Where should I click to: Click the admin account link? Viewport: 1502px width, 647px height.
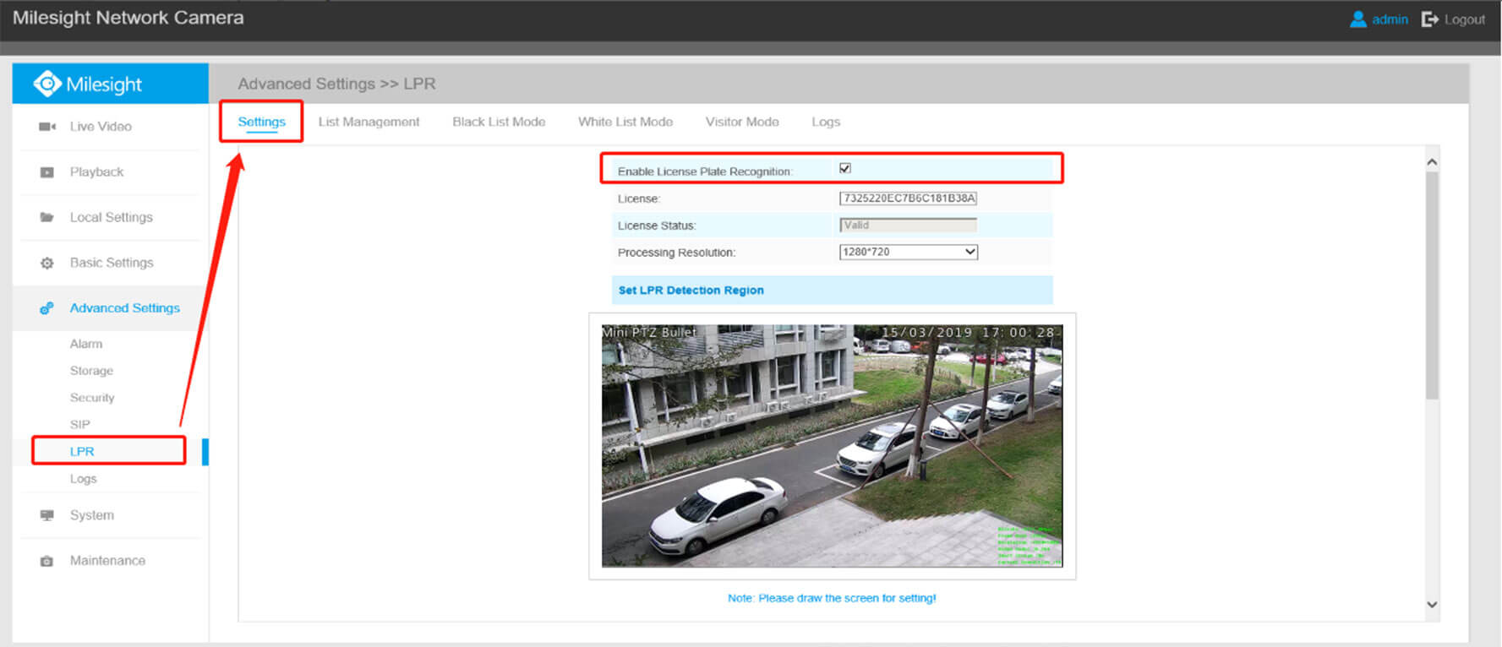(1390, 19)
